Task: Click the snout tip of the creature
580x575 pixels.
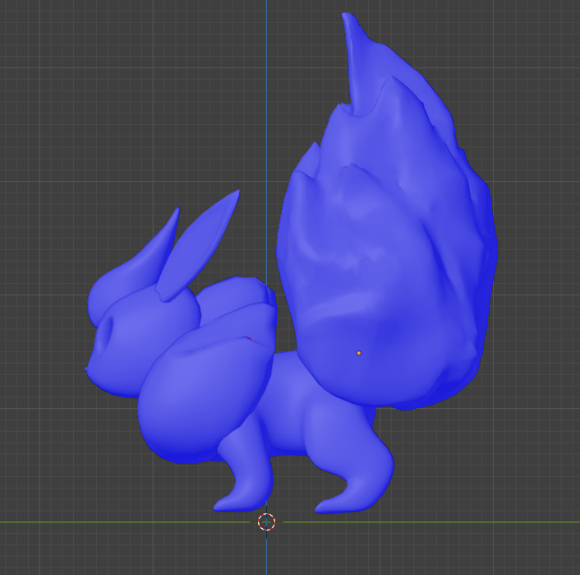Action: coord(89,371)
